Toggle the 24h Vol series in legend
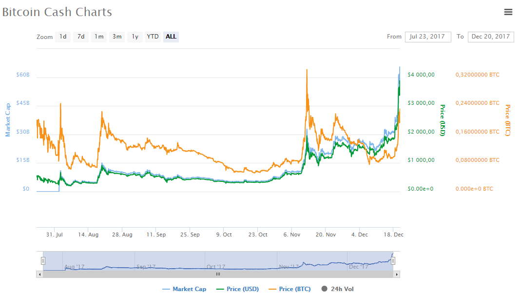Viewport: 520px width, 294px height. tap(338, 289)
